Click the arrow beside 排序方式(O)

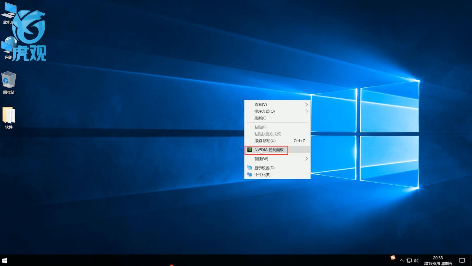pyautogui.click(x=307, y=111)
